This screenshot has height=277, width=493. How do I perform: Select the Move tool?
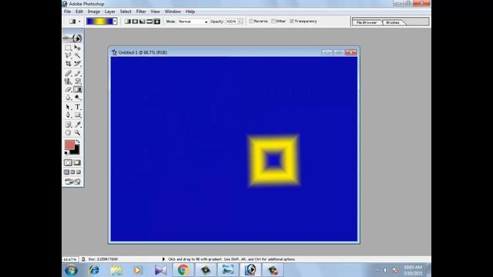pyautogui.click(x=77, y=48)
